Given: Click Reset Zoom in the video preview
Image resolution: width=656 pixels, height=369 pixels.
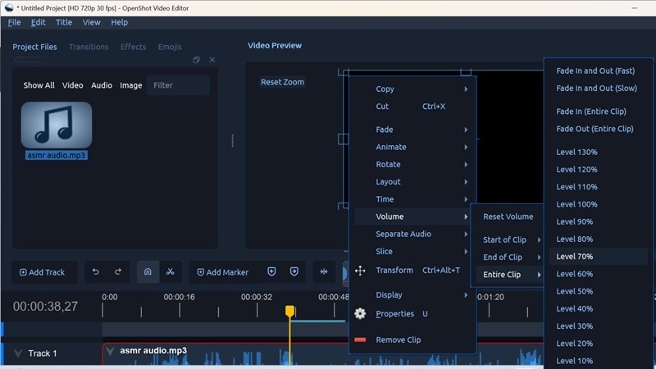Looking at the screenshot, I should [282, 82].
